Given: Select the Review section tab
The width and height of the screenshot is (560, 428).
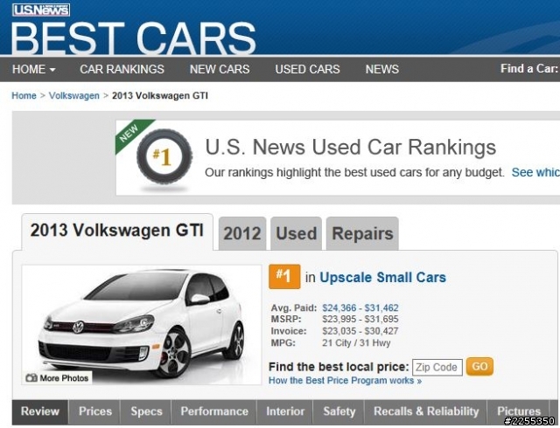Looking at the screenshot, I should click(40, 411).
